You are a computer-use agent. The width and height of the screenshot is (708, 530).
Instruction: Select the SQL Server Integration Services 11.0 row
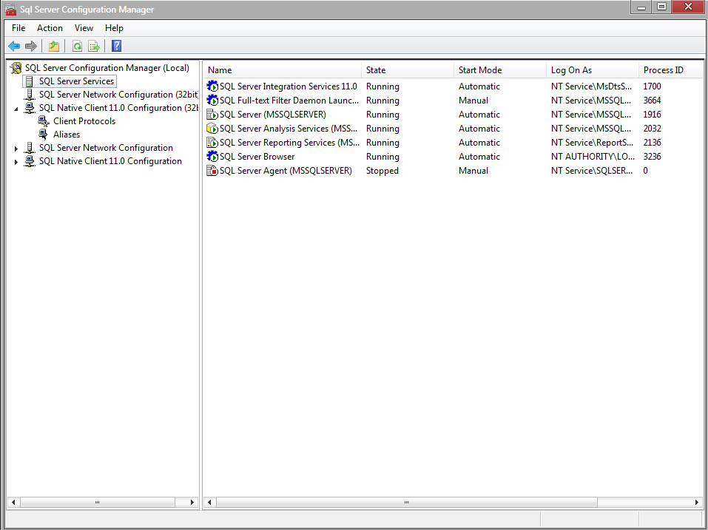click(x=454, y=86)
